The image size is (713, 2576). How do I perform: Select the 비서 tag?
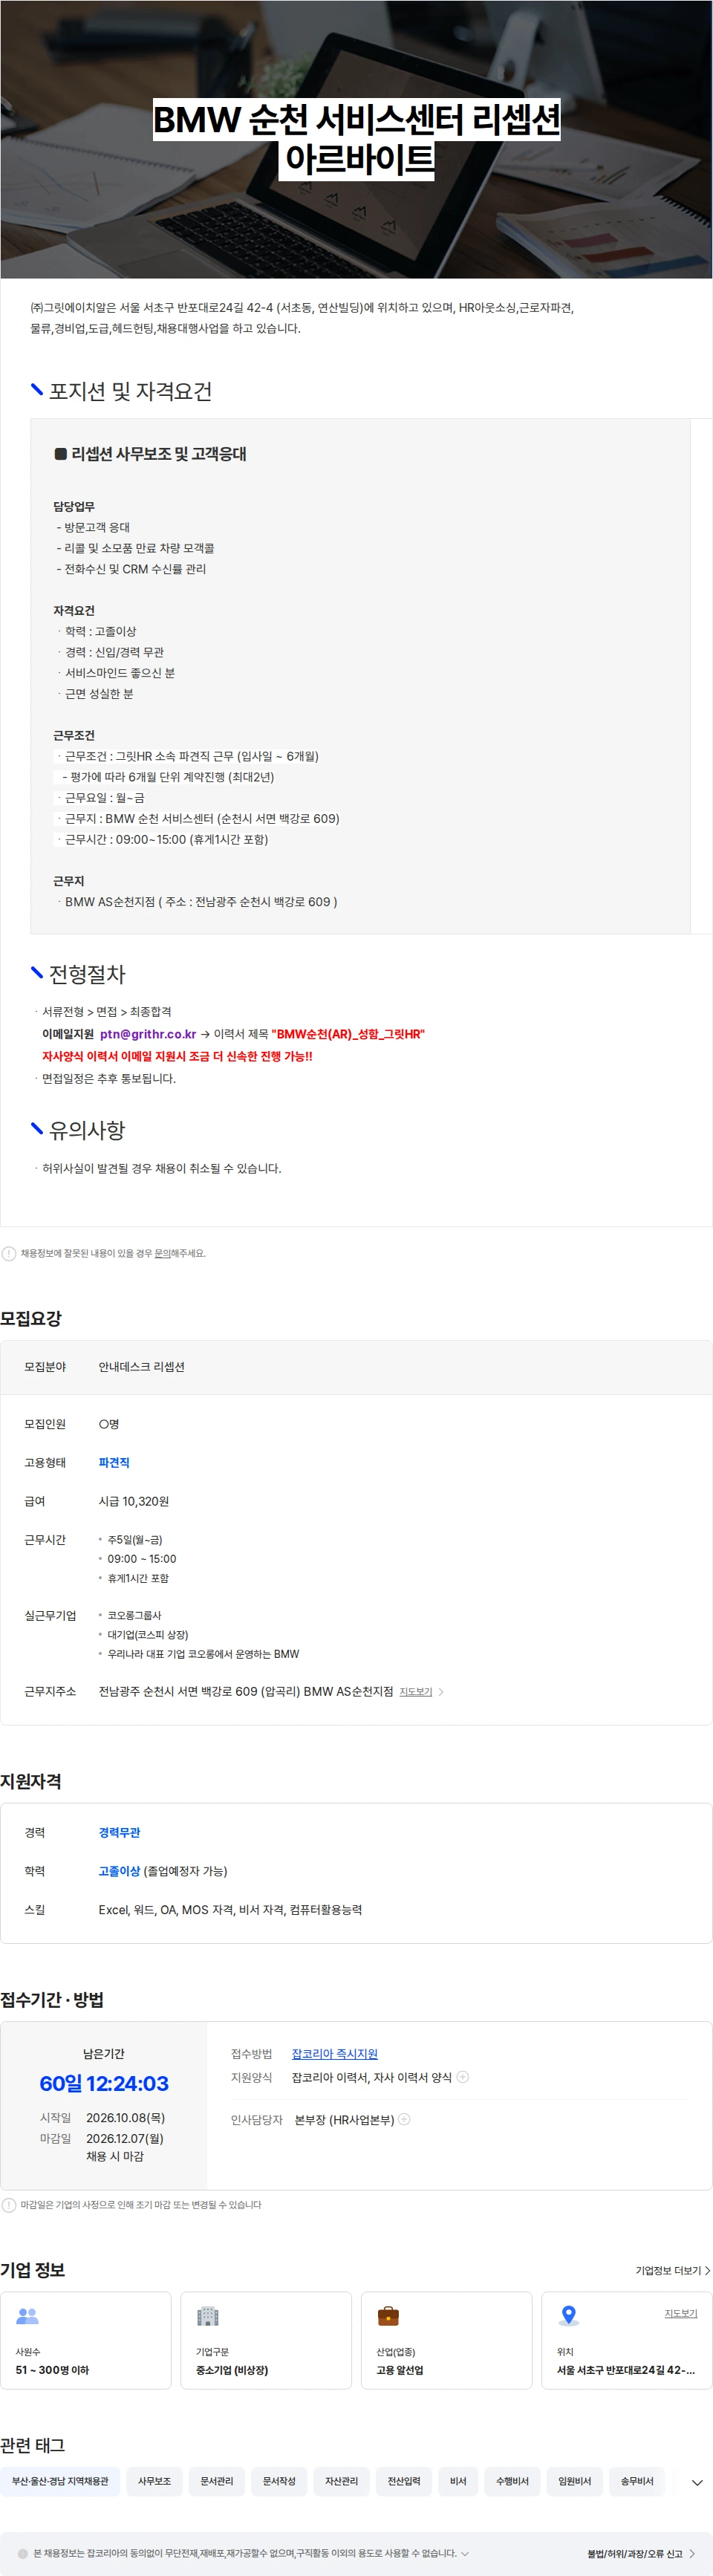click(x=458, y=2481)
